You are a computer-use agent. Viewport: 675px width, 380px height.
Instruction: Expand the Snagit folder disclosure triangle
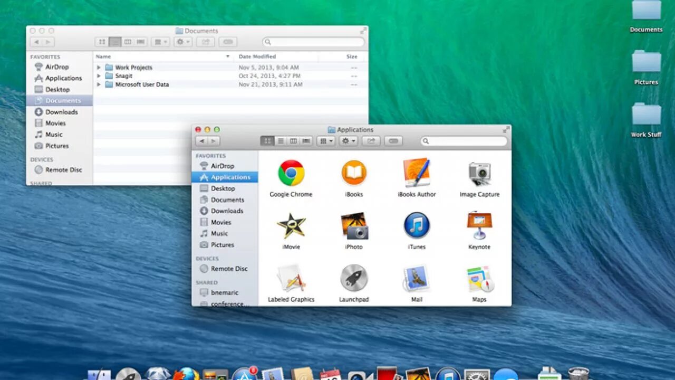coord(99,76)
